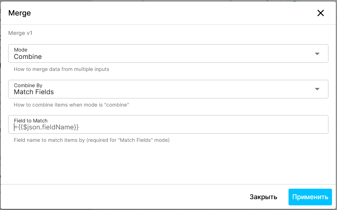Click the selected value Combine
Screen dimensions: 337x210
(28, 57)
